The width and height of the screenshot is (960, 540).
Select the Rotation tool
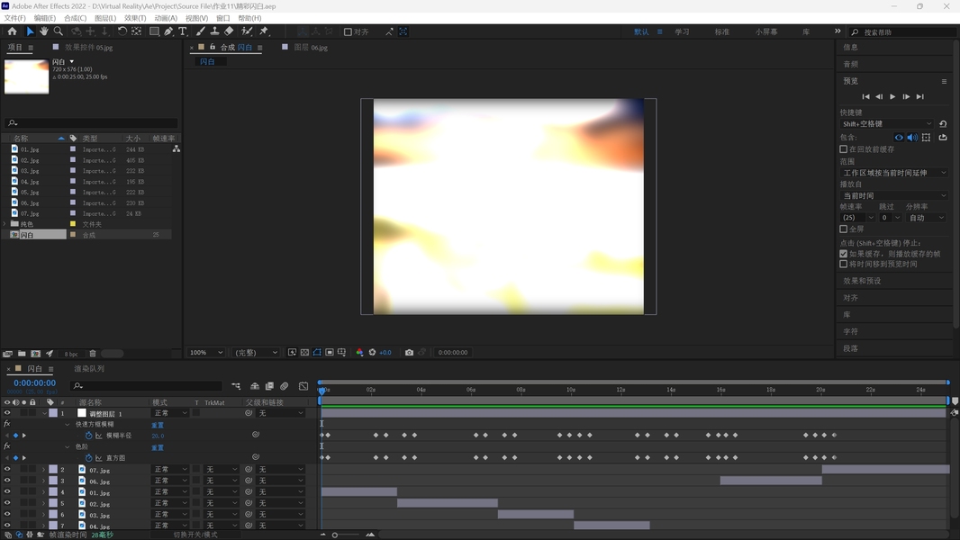point(122,31)
